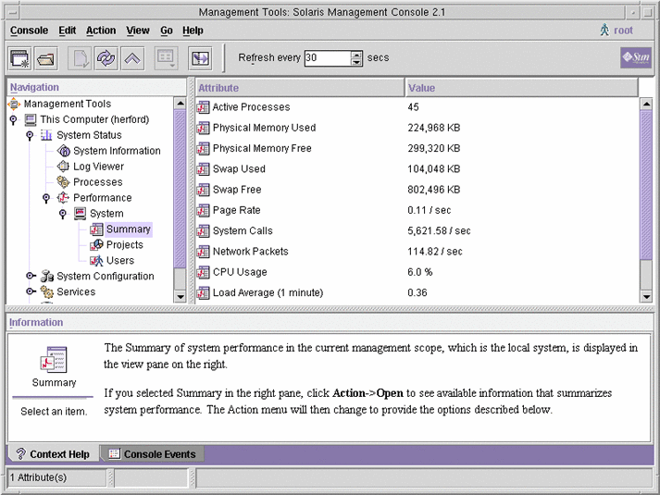The height and width of the screenshot is (495, 660).
Task: Click the up level toolbar icon
Action: (132, 58)
